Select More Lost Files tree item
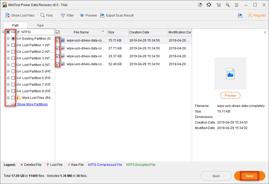269x184 pixels. pos(38,98)
